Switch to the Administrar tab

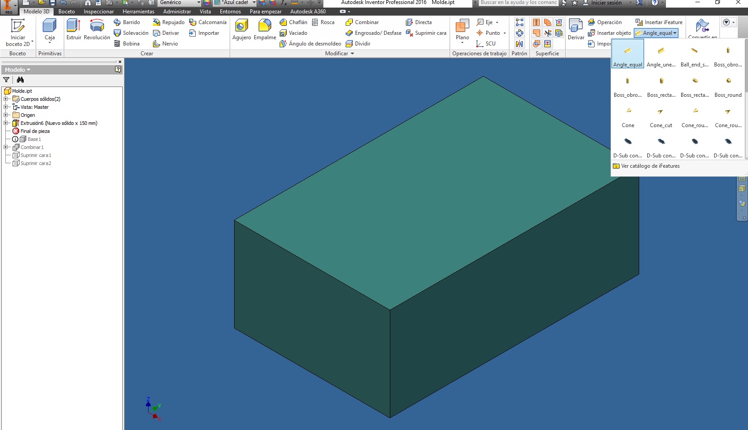[177, 12]
